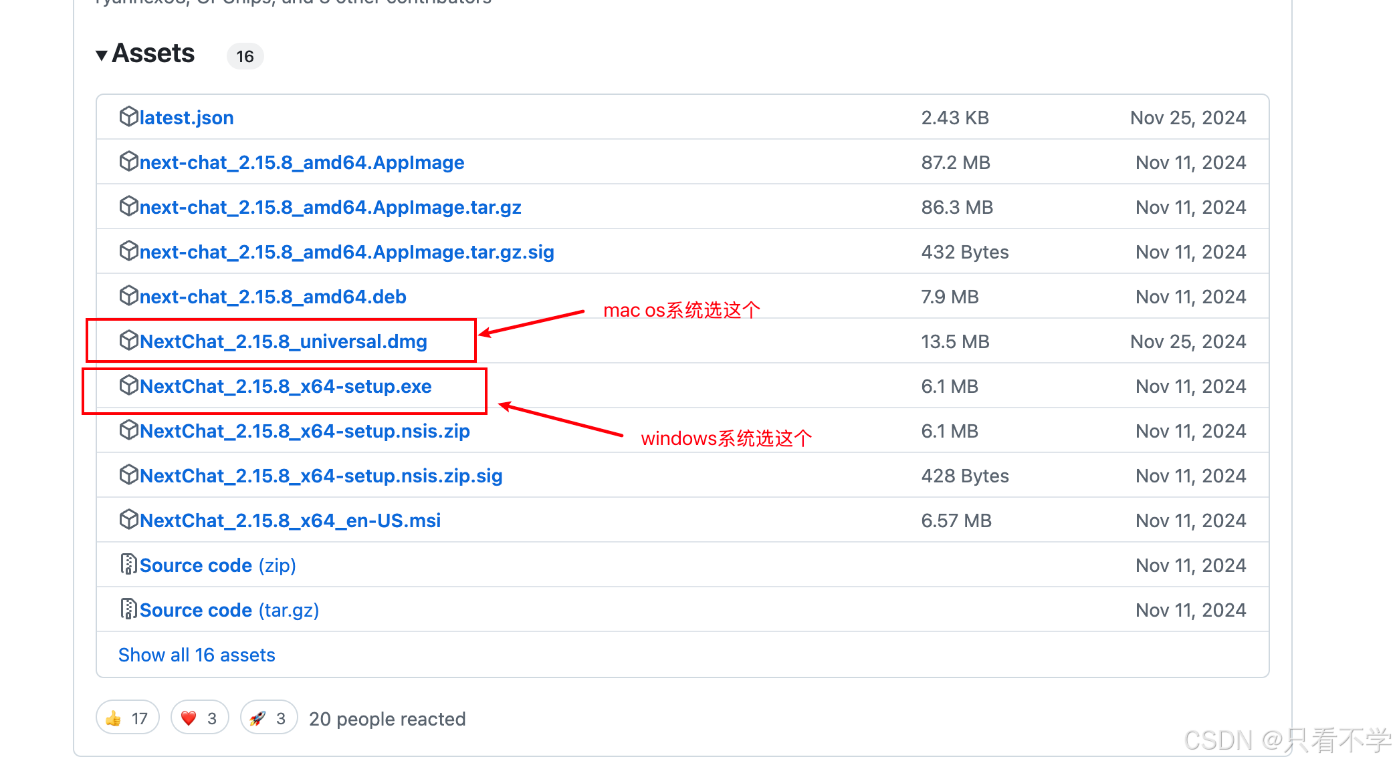The width and height of the screenshot is (1395, 763).
Task: Toggle the rocket reaction
Action: coord(268,718)
